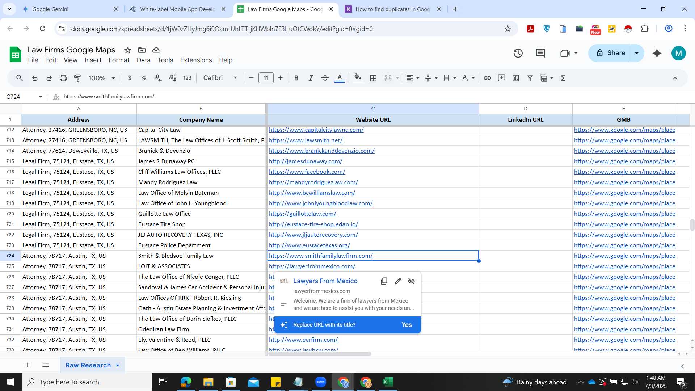Increase font size plus button
The image size is (695, 391).
click(x=280, y=78)
